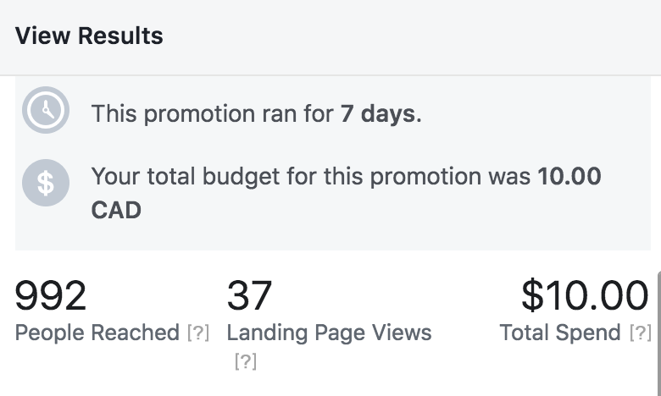This screenshot has height=396, width=661.
Task: Open the Total Spend help tooltip
Action: pos(641,333)
